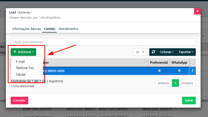
Task: Click the Salvar button
Action: [189, 101]
